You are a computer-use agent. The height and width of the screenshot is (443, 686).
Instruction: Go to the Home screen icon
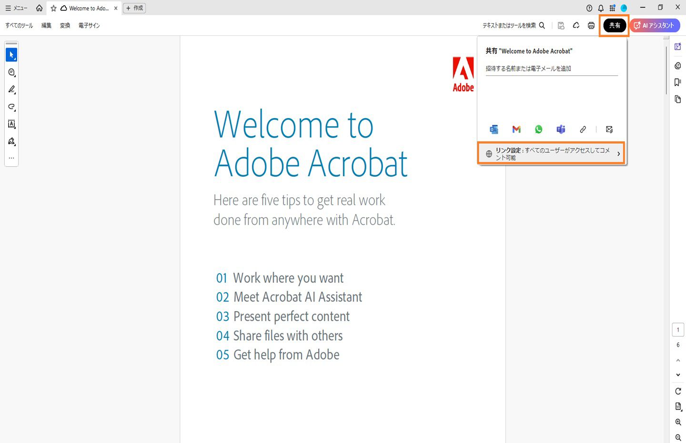pos(39,8)
